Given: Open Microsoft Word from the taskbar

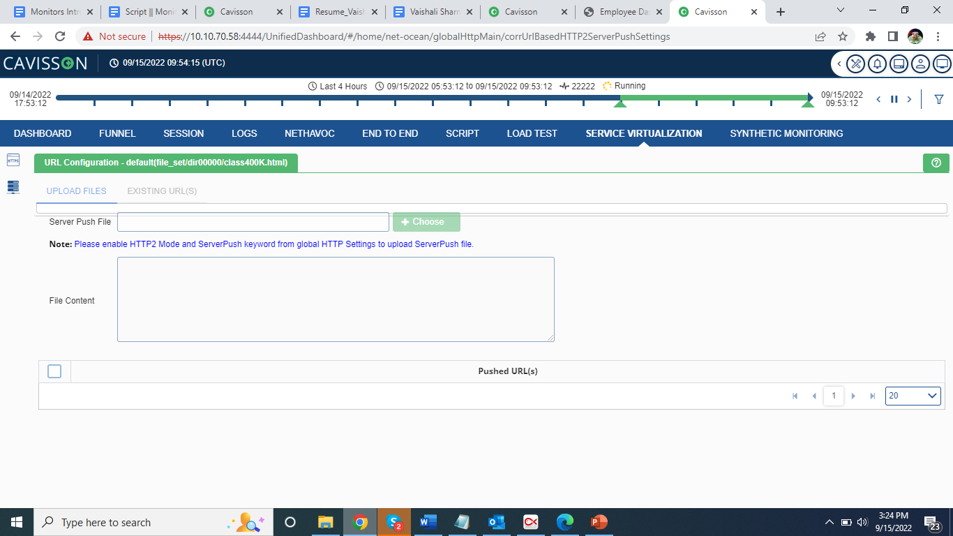Looking at the screenshot, I should (x=428, y=522).
